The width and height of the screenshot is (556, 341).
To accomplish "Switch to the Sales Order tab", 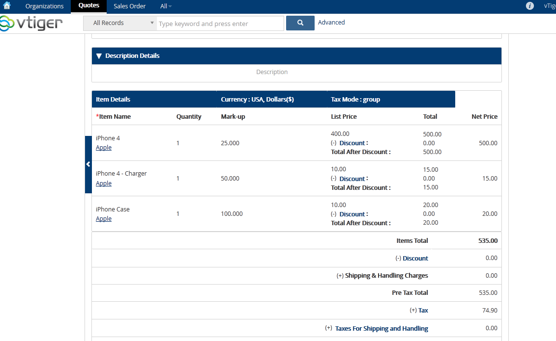I will (129, 6).
